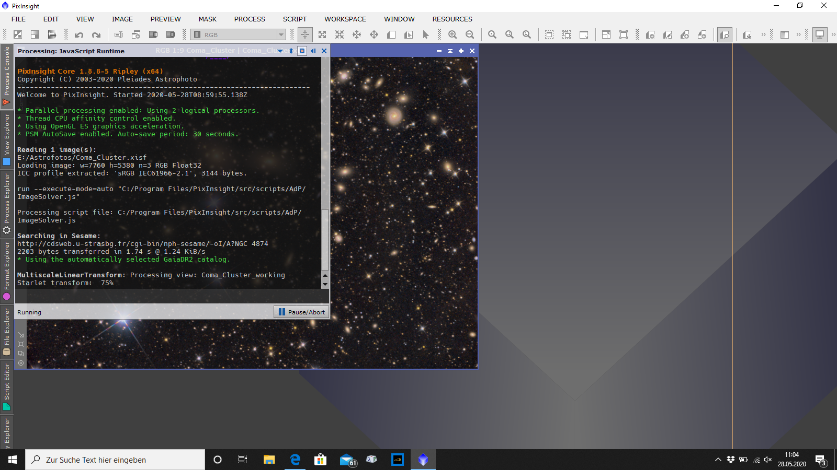Open the WORKSPACE menu
The width and height of the screenshot is (837, 470).
pos(345,19)
